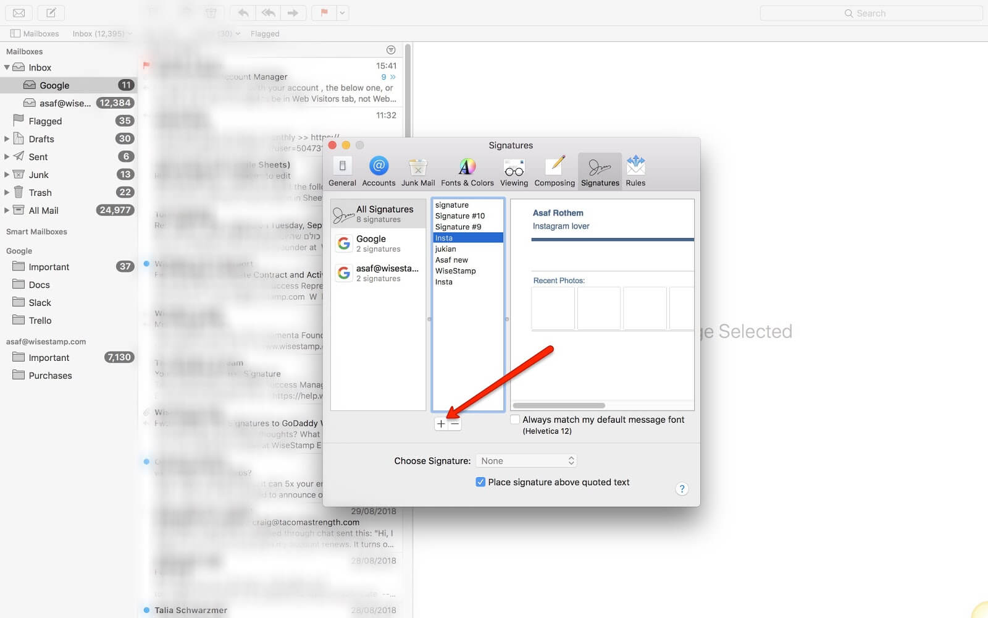Select the jukian signature in the list
Image resolution: width=988 pixels, height=618 pixels.
pyautogui.click(x=446, y=248)
